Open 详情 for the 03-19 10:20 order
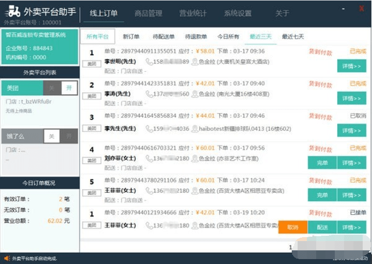This screenshot has height=264, width=372. click(x=351, y=227)
